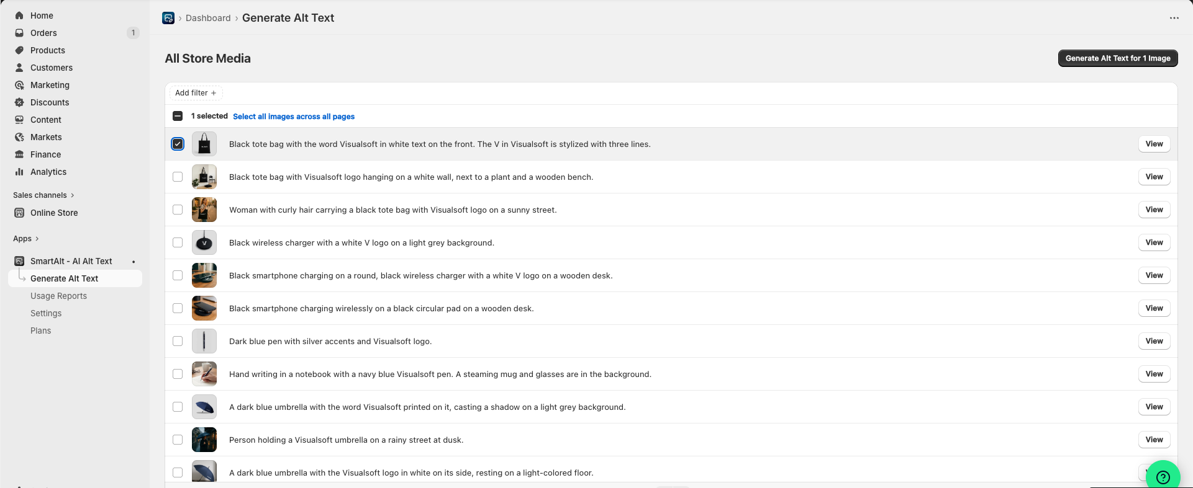Click Select all images across all pages
1193x488 pixels.
click(x=294, y=117)
